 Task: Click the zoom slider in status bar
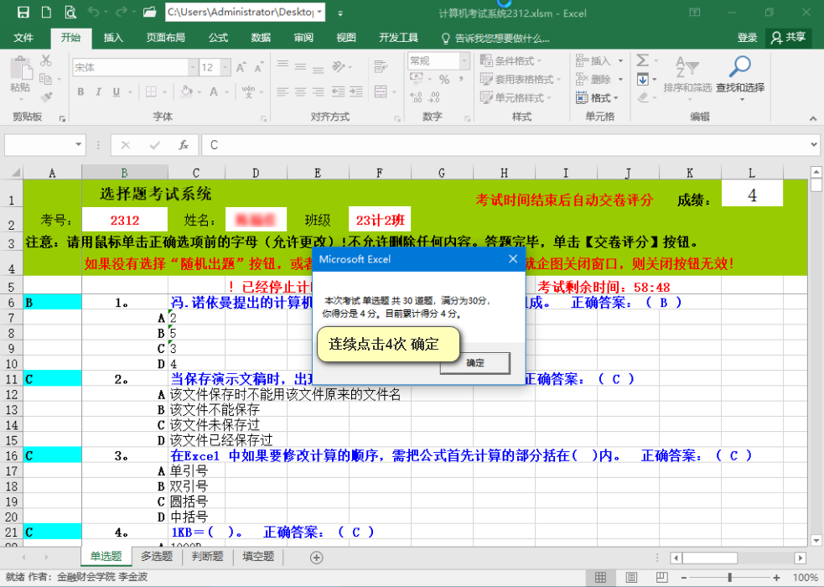point(729,578)
